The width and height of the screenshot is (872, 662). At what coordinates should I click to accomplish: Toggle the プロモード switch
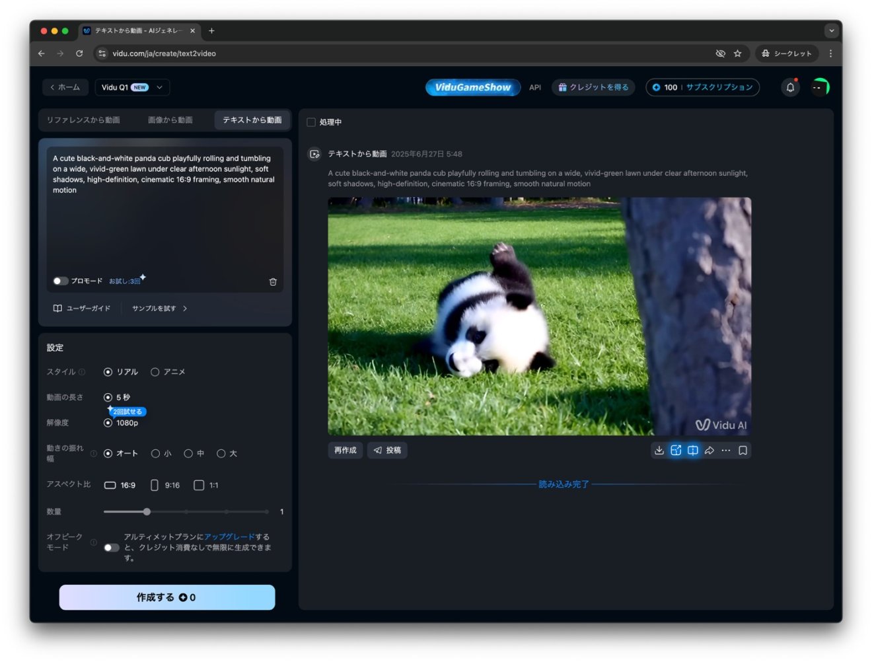coord(60,281)
